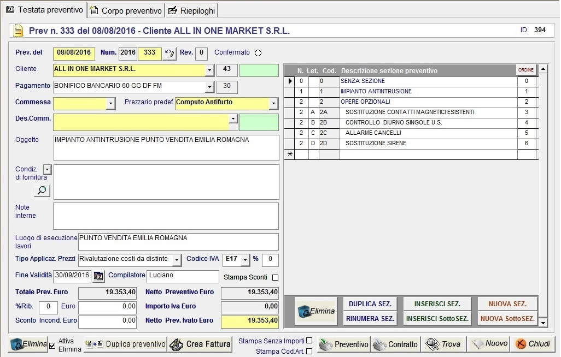Screen dimensions: 561x357
Task: Create a new quote with Nuovo
Action: 489,344
